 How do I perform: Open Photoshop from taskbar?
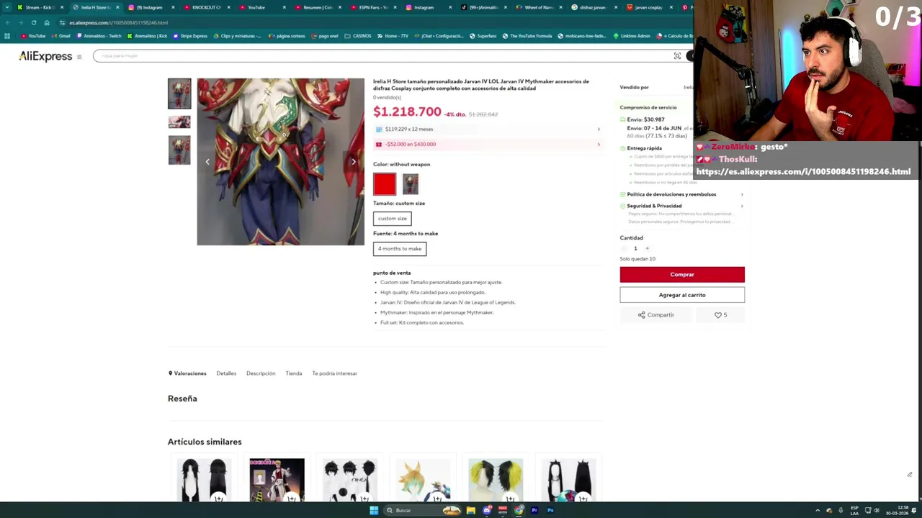pyautogui.click(x=550, y=510)
